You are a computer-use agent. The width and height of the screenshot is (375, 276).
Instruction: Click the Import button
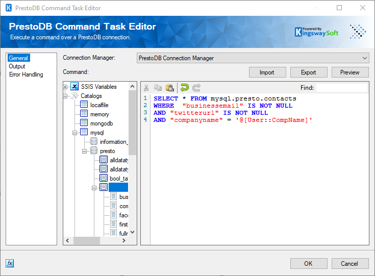click(267, 72)
